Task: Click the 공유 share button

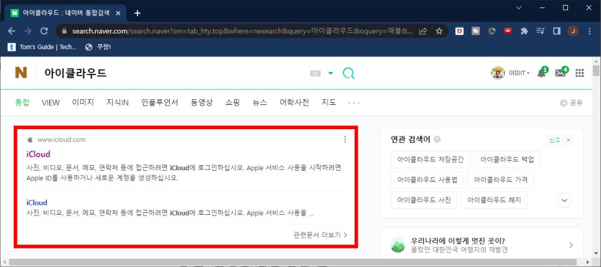Action: tap(572, 103)
